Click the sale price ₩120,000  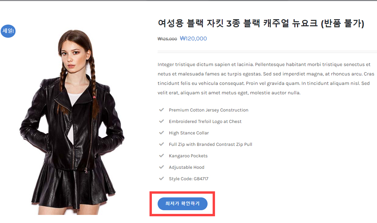click(193, 38)
